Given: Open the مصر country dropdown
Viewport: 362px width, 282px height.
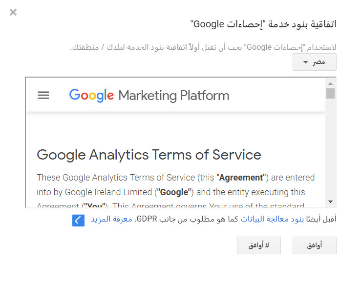Looking at the screenshot, I should 315,62.
